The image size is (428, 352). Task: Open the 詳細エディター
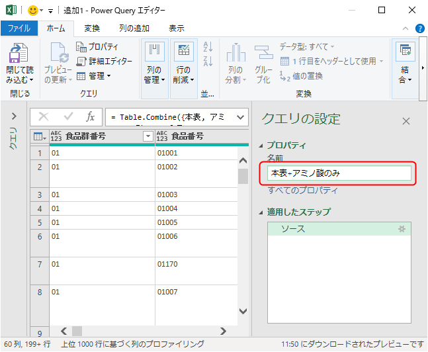(x=104, y=61)
